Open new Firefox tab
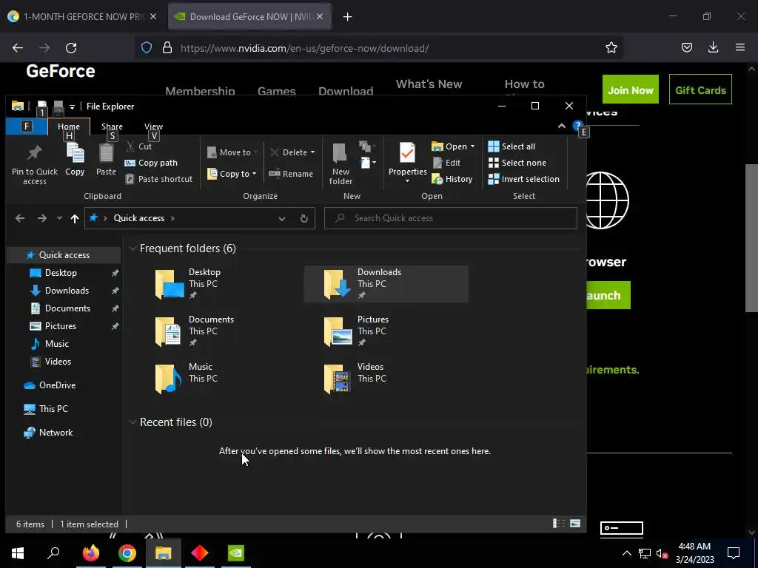Screen dimensions: 758x568 [347, 17]
